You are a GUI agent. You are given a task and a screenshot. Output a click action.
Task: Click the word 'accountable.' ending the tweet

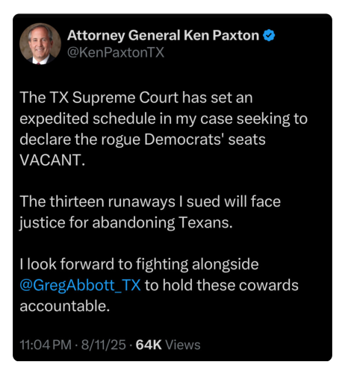65,306
